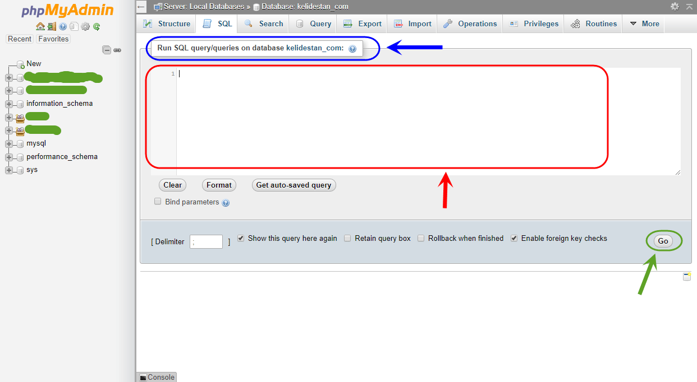Expand the mysql database node

point(8,143)
